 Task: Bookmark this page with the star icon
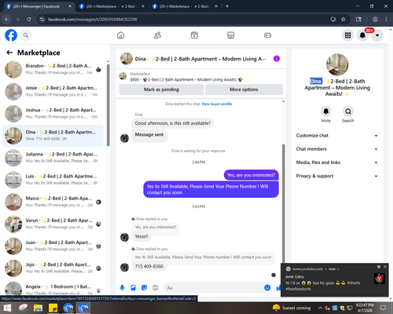pos(343,20)
